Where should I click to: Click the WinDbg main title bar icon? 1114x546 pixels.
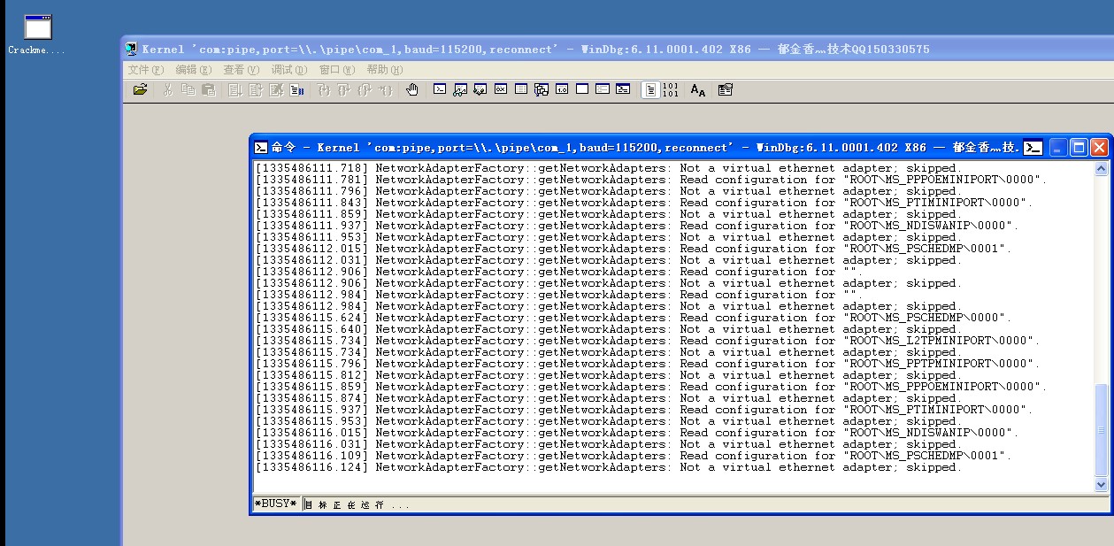132,49
